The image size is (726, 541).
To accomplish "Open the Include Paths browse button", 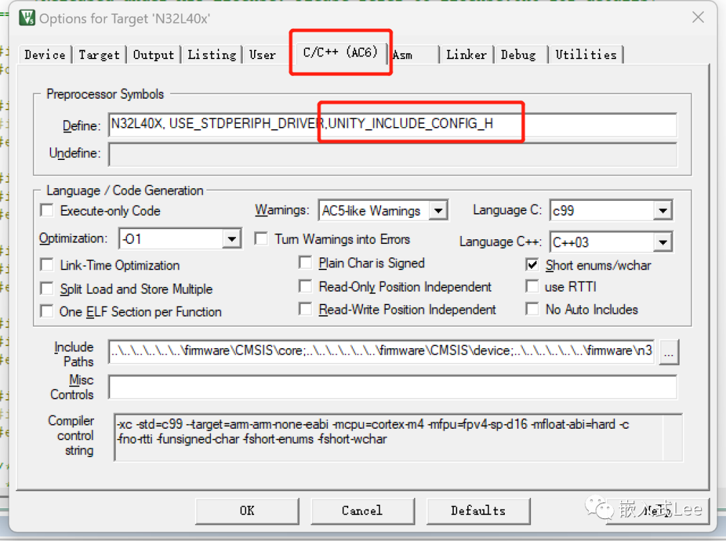I will tap(669, 352).
